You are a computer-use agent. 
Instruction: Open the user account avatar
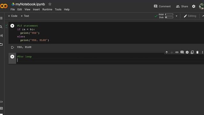tap(201, 6)
